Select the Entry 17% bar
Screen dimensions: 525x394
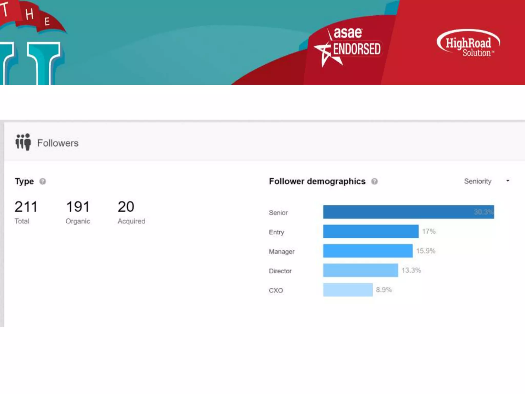370,231
